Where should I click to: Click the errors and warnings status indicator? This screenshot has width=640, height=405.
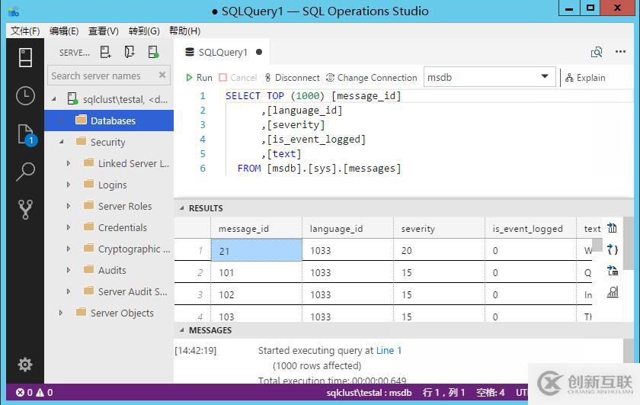click(34, 393)
